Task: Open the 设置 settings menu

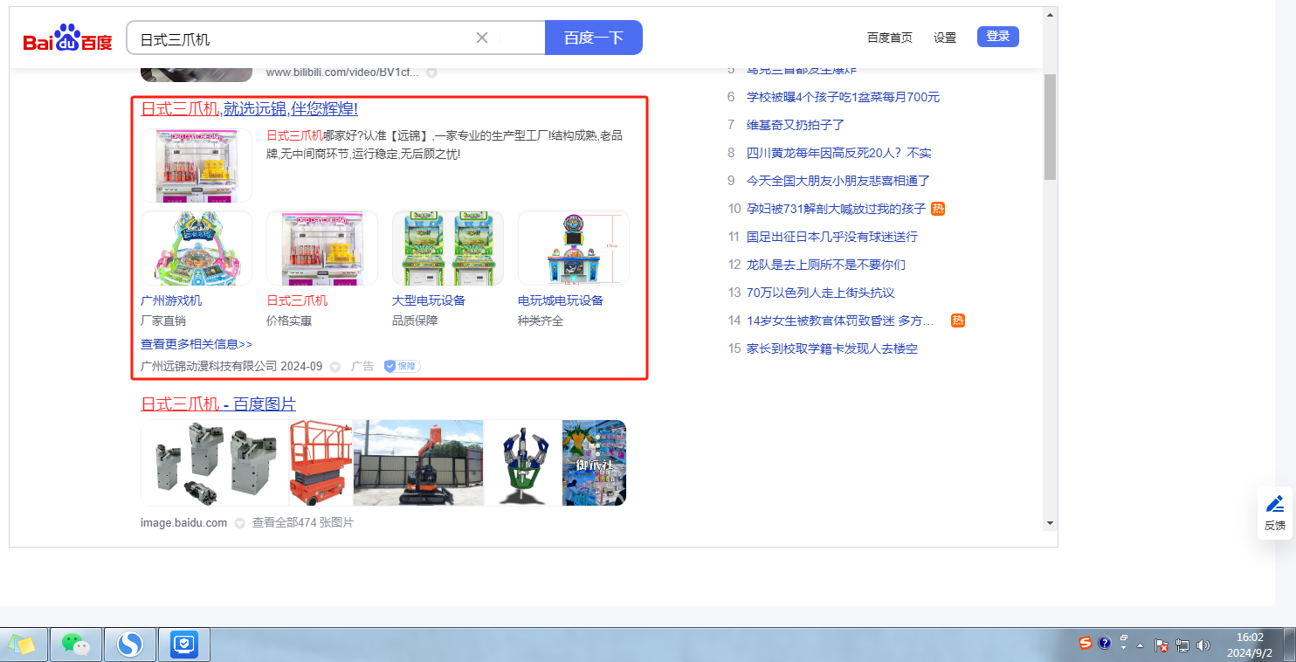Action: coord(945,38)
